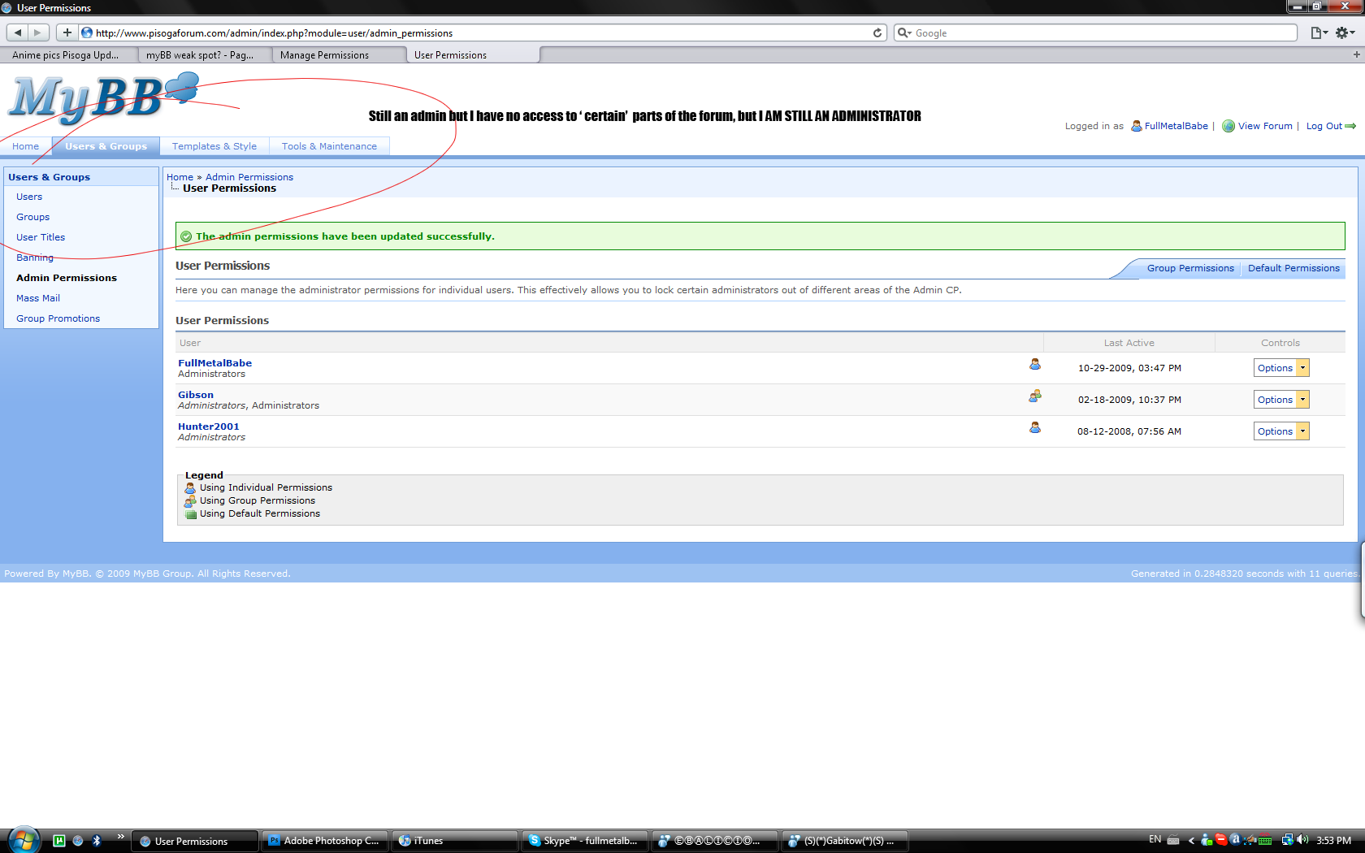Click the Admin Permissions breadcrumb link
The image size is (1365, 853).
pos(249,177)
